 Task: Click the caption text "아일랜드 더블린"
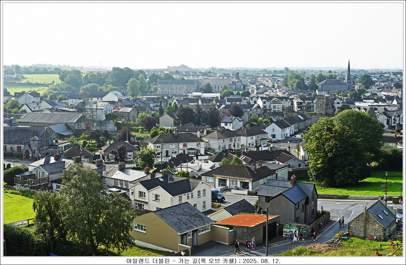[x=148, y=261]
